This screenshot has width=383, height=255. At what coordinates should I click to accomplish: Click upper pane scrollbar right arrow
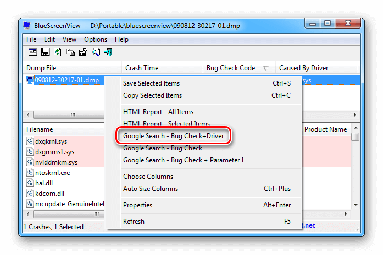(x=355, y=115)
